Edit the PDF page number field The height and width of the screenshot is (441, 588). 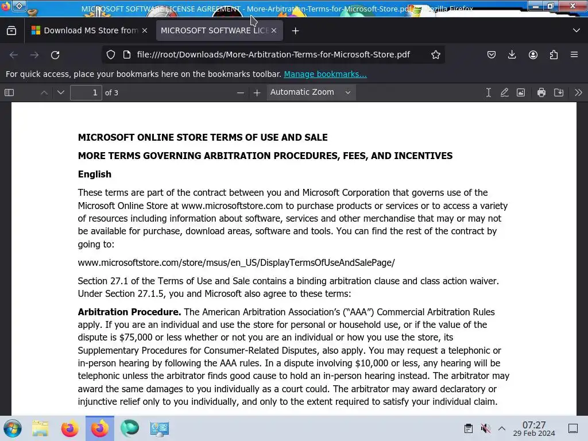(x=86, y=92)
